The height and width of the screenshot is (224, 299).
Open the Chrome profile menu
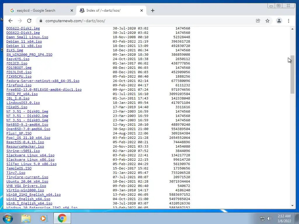(x=279, y=21)
